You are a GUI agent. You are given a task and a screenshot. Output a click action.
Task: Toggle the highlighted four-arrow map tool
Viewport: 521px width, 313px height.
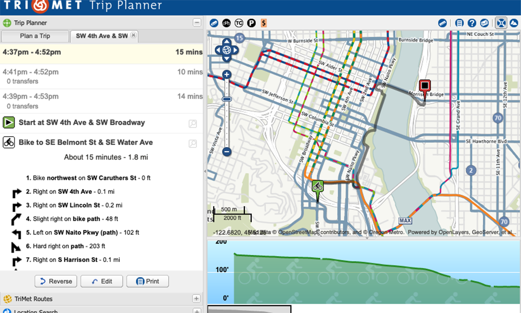(501, 23)
